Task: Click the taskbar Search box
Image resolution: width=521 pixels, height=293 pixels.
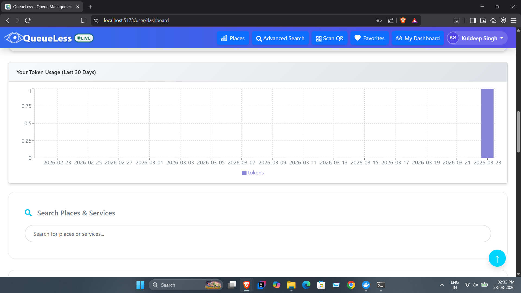Action: (186, 285)
